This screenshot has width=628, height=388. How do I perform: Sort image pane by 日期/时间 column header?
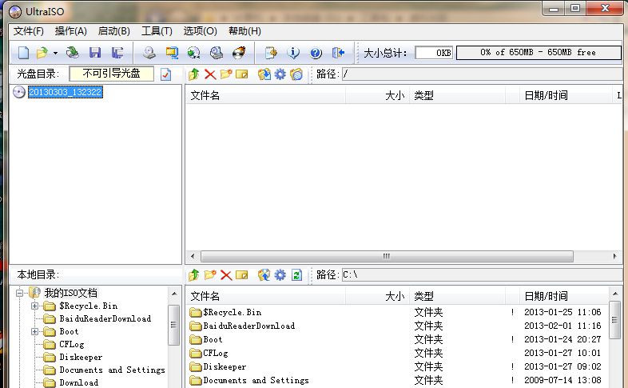pos(564,95)
